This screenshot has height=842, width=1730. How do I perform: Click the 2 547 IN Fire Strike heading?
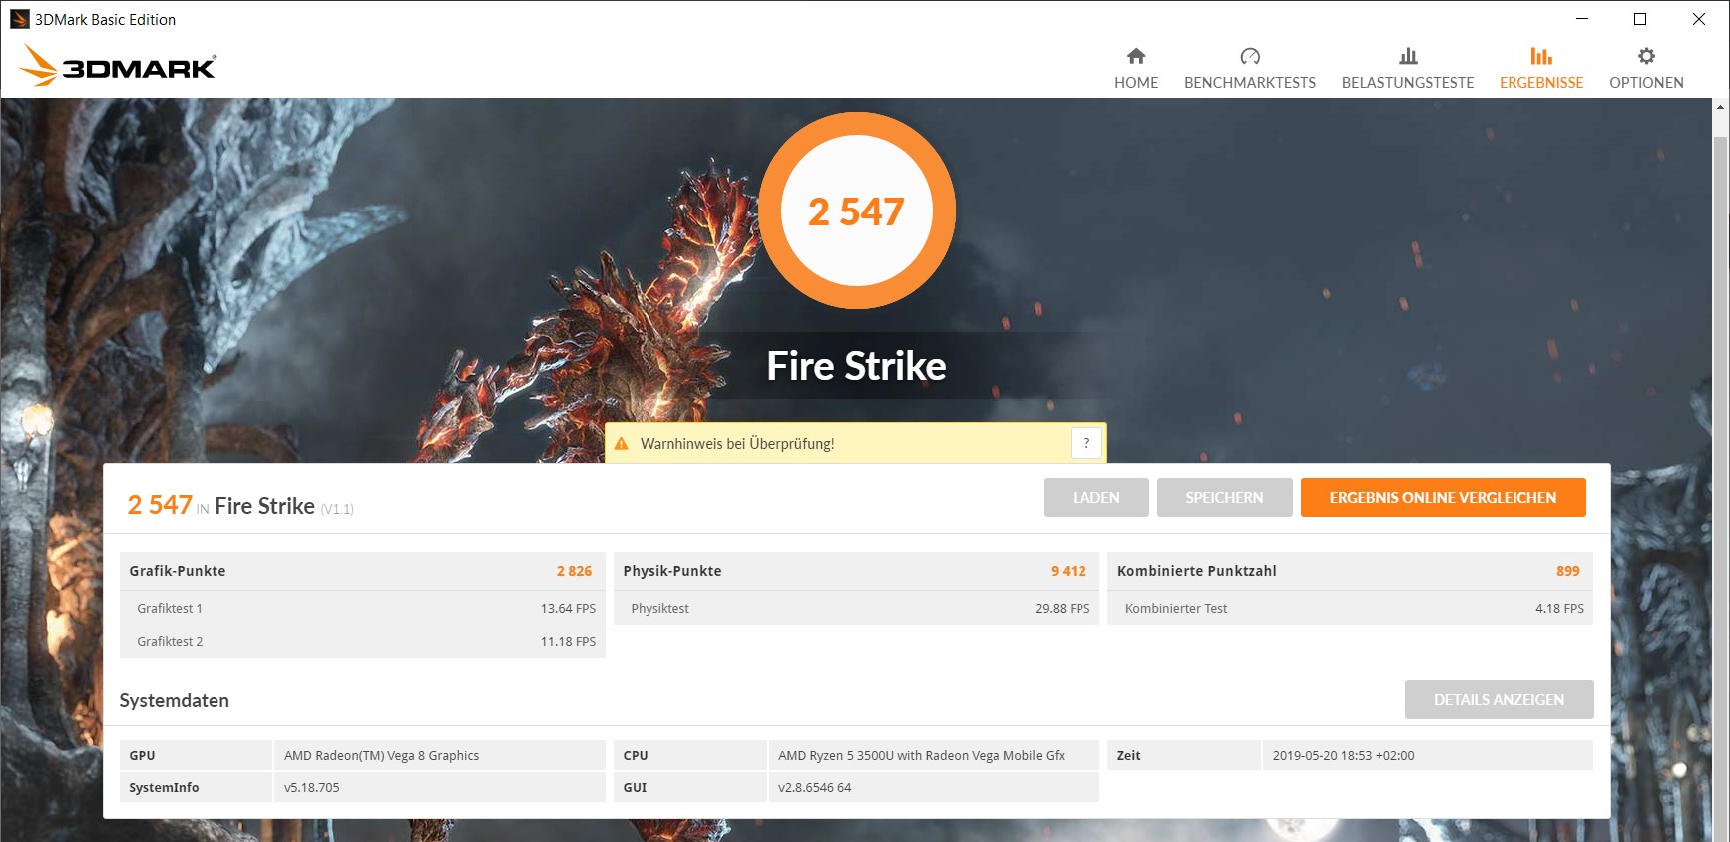pyautogui.click(x=239, y=506)
